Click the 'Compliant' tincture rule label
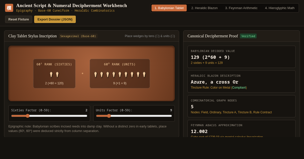The image size is (304, 159). coord(239,88)
